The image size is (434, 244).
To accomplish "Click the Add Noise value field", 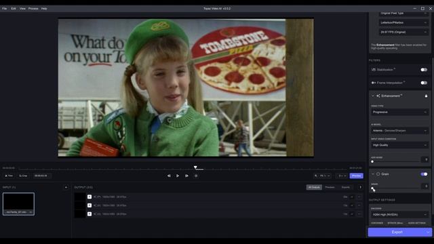I will tap(425, 160).
